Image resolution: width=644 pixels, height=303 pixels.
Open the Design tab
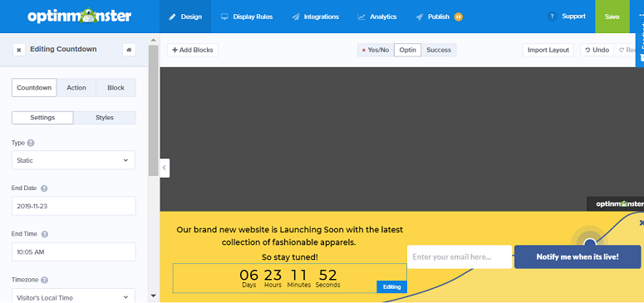click(185, 17)
